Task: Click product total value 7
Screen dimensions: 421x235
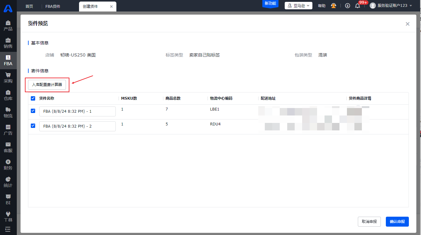Action: tap(167, 109)
